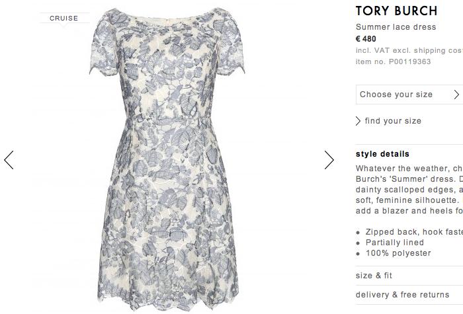Click the € 480 price

[366, 39]
